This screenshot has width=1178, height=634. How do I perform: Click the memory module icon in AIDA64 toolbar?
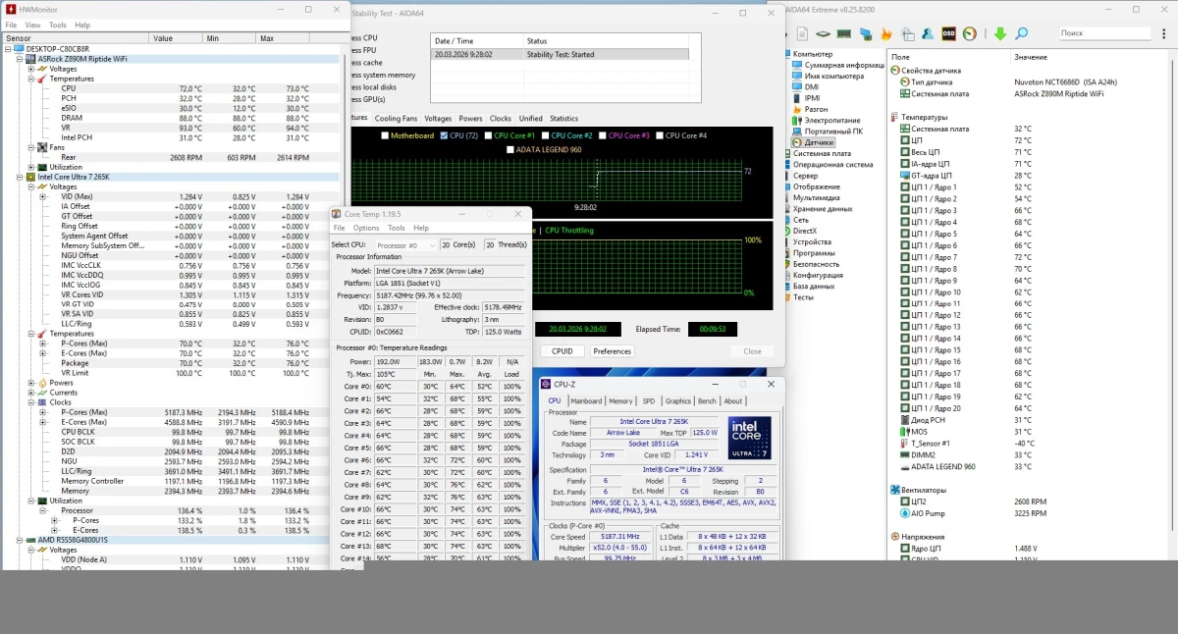pyautogui.click(x=844, y=33)
